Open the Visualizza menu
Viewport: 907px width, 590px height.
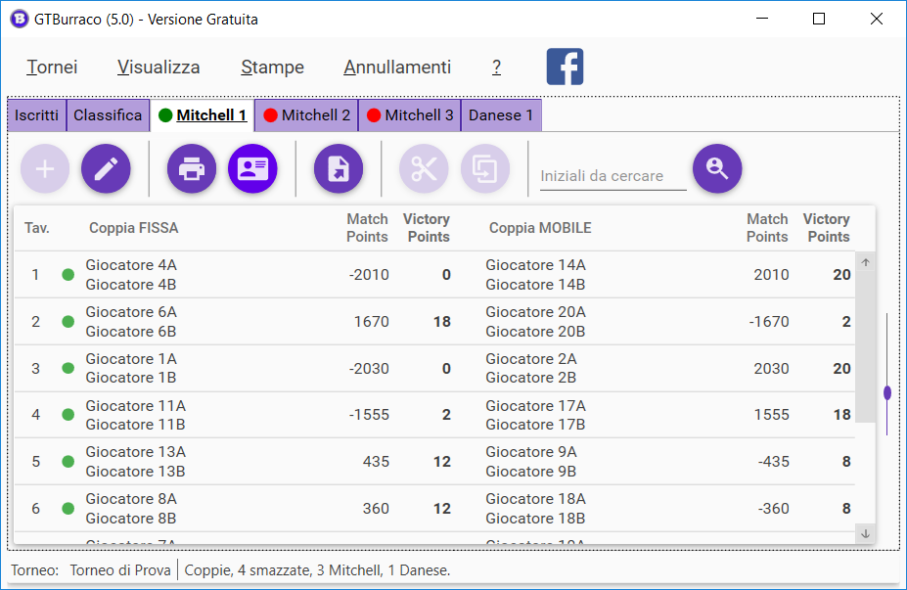click(159, 68)
